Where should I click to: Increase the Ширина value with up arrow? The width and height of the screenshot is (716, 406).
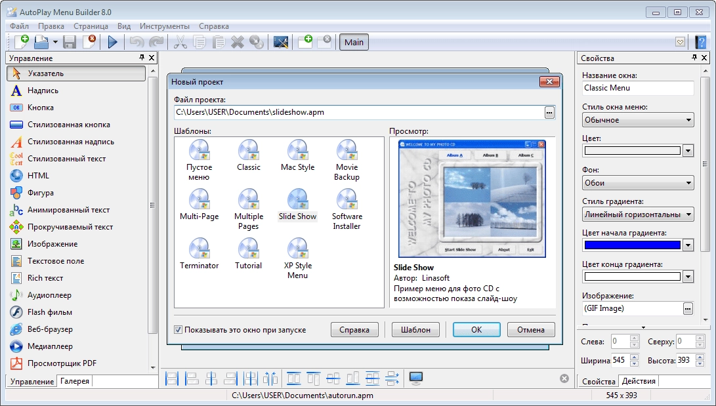[634, 357]
